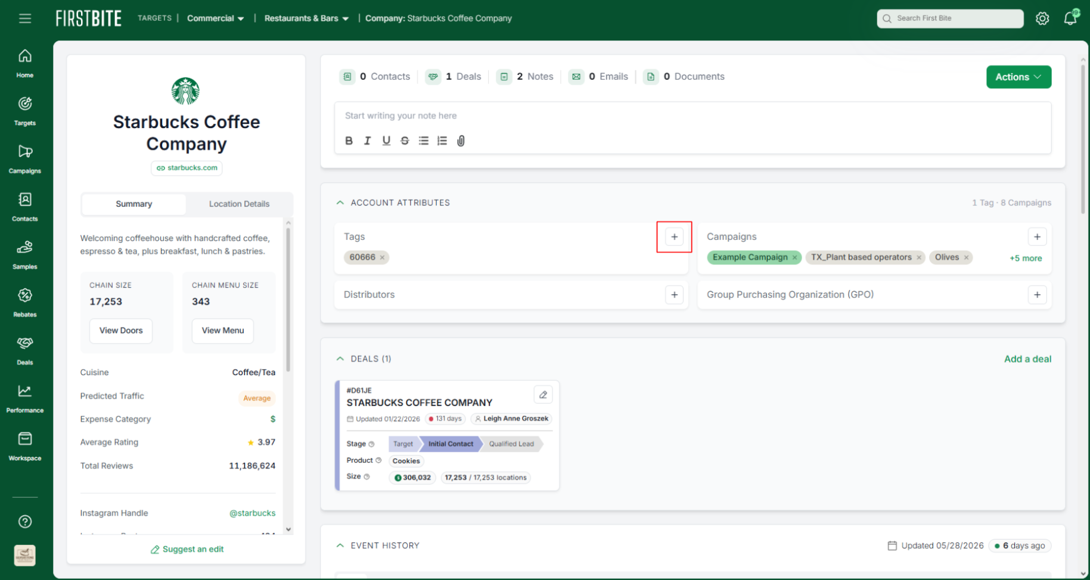The image size is (1090, 580).
Task: Open Deals in sidebar
Action: (x=25, y=350)
